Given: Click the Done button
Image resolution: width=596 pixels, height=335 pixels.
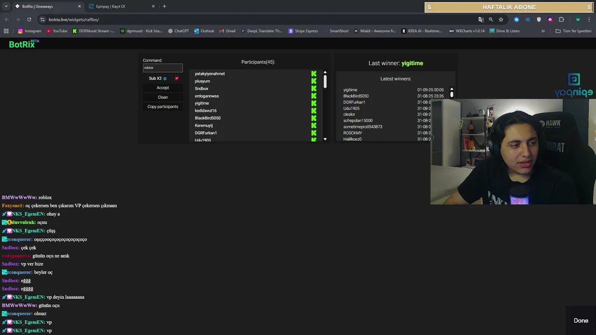Looking at the screenshot, I should [581, 321].
